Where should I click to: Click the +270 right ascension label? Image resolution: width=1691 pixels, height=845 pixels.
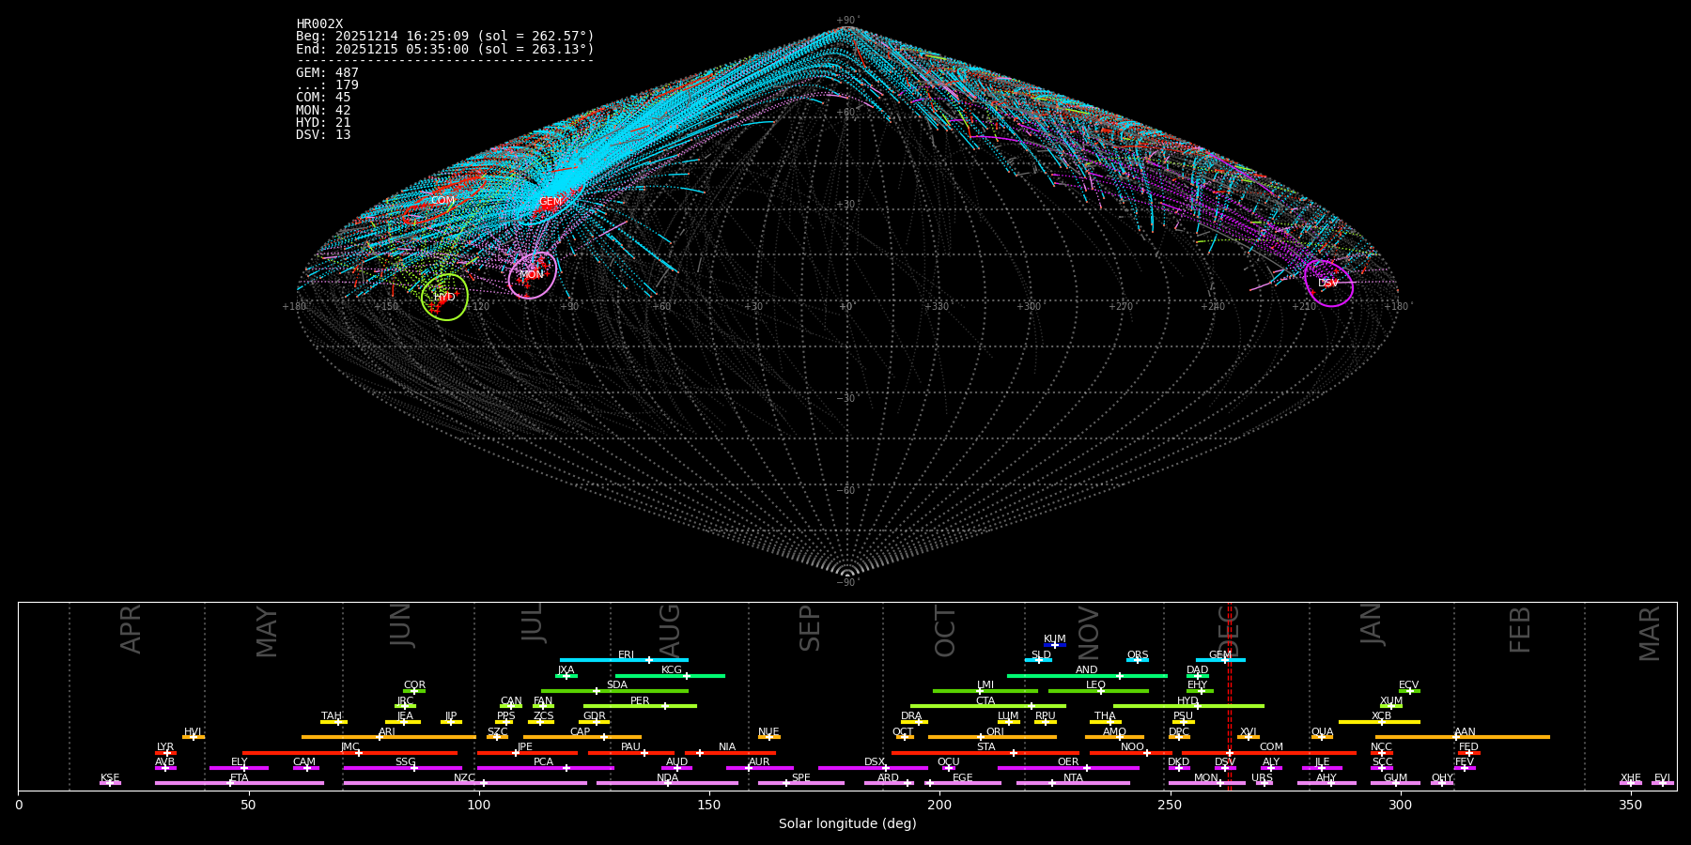(x=1121, y=306)
